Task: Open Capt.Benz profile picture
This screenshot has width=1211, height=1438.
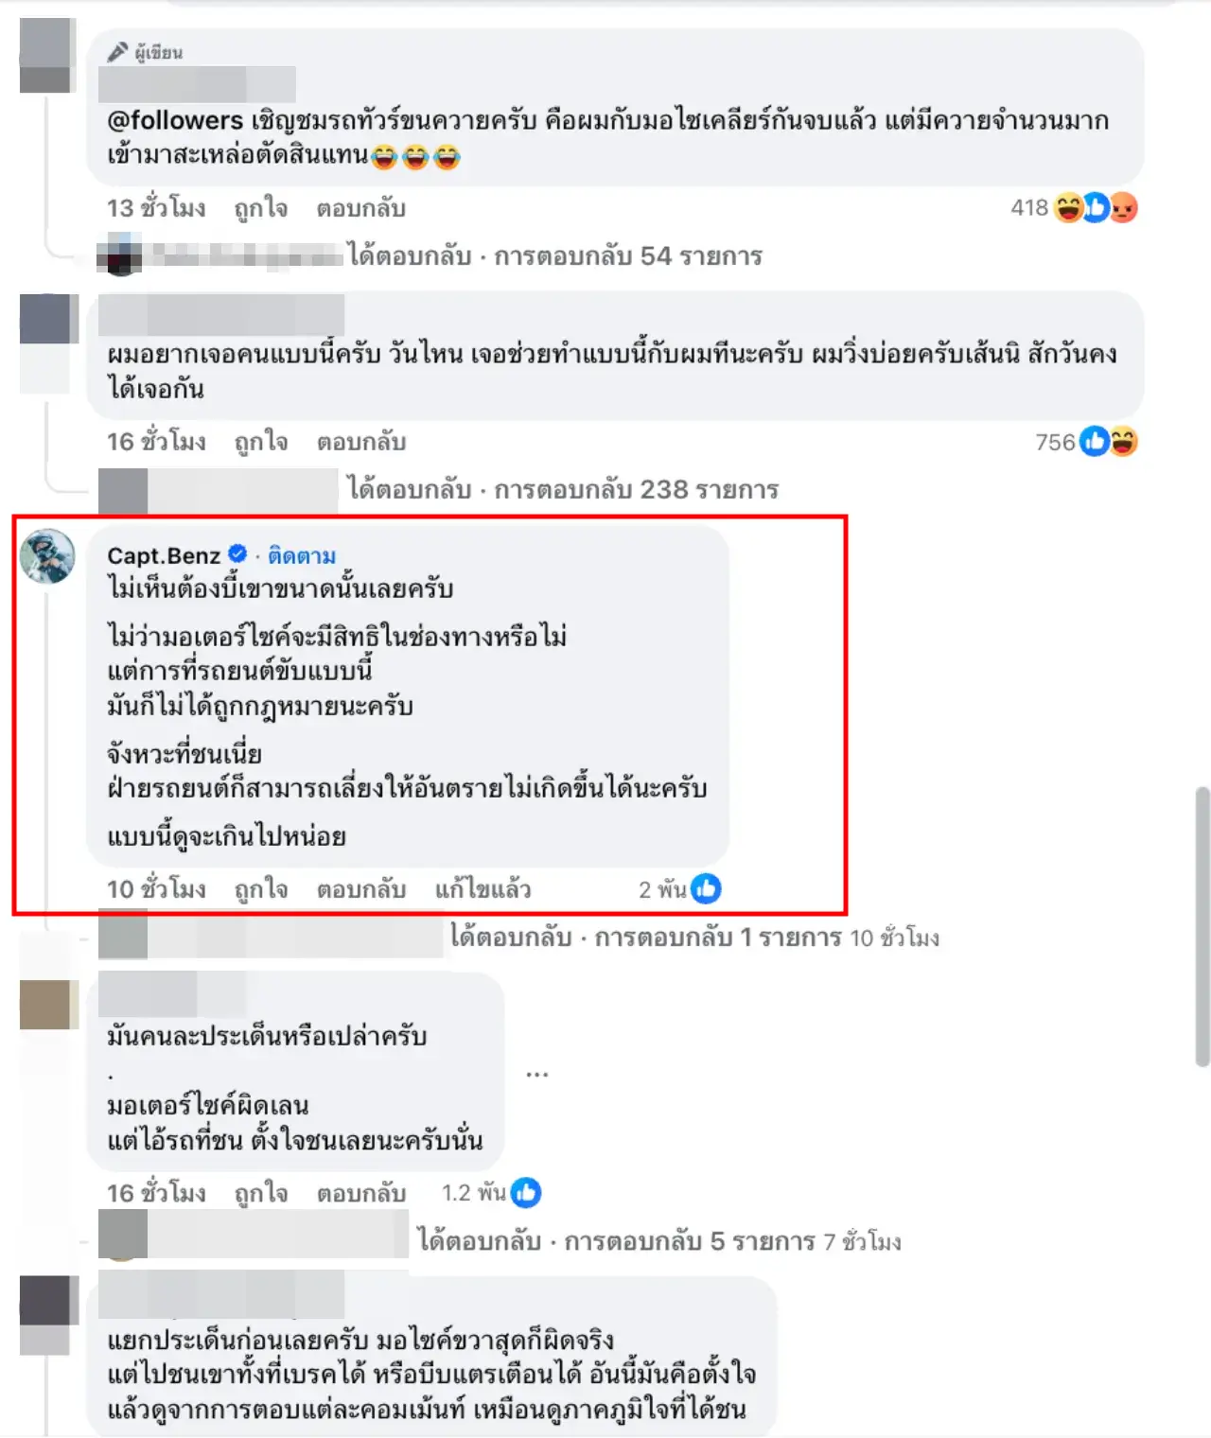Action: (47, 556)
